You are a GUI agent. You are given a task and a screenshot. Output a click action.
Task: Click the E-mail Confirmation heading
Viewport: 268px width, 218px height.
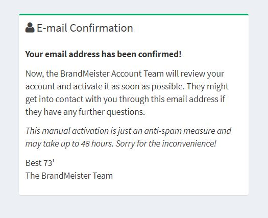pos(79,28)
